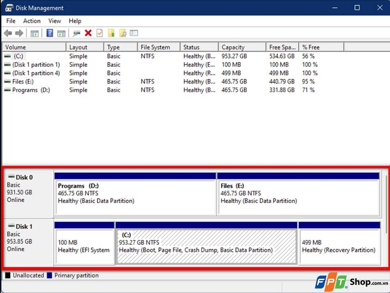Click the Properties checkmark document icon

(99, 33)
